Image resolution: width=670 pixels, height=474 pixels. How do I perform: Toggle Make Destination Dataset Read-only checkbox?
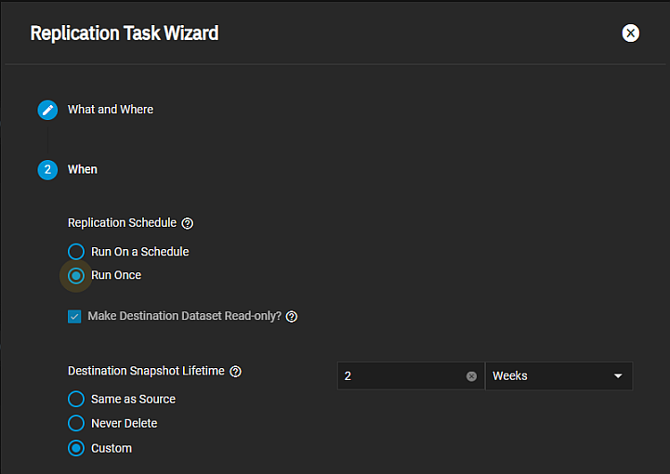point(74,317)
